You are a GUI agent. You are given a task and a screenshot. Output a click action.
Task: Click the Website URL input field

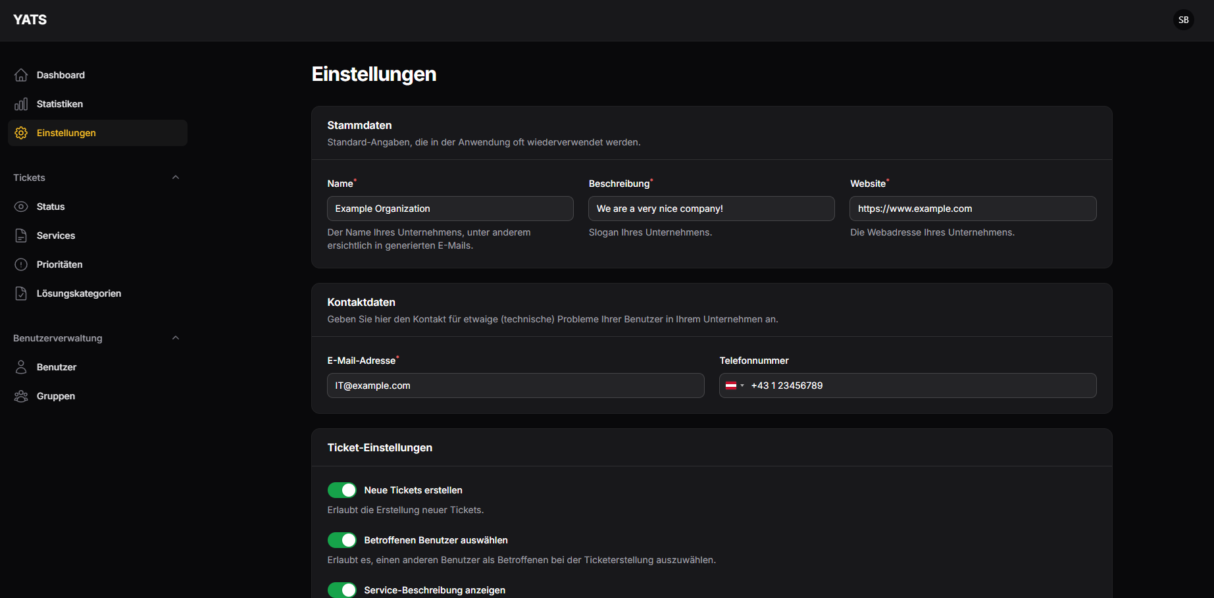973,208
